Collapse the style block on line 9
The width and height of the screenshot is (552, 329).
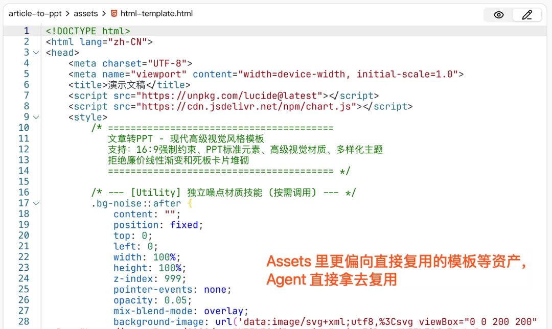(35, 117)
